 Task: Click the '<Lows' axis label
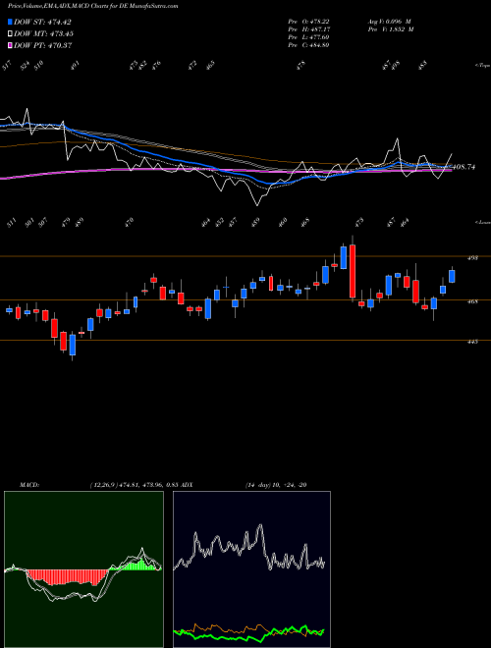482,222
